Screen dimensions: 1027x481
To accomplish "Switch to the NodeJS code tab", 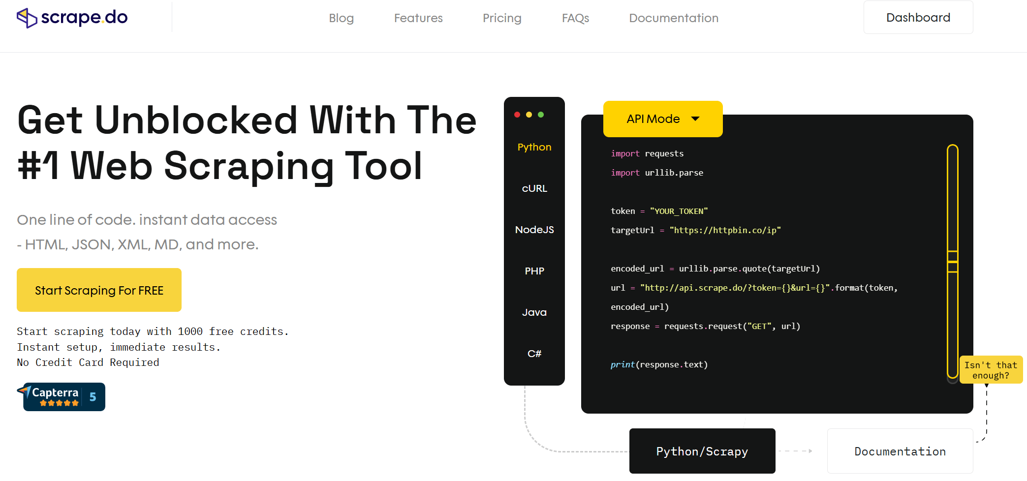I will (534, 230).
